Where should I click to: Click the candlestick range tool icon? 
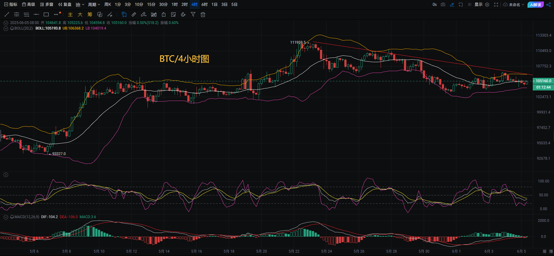154,14
